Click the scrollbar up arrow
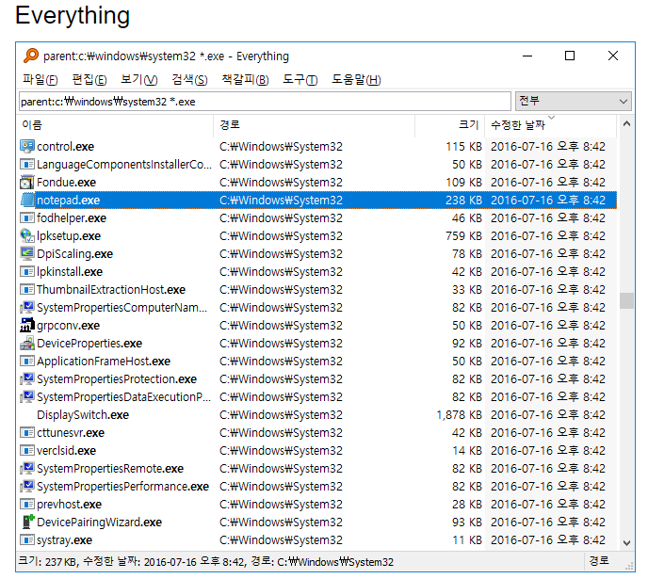 [x=626, y=123]
